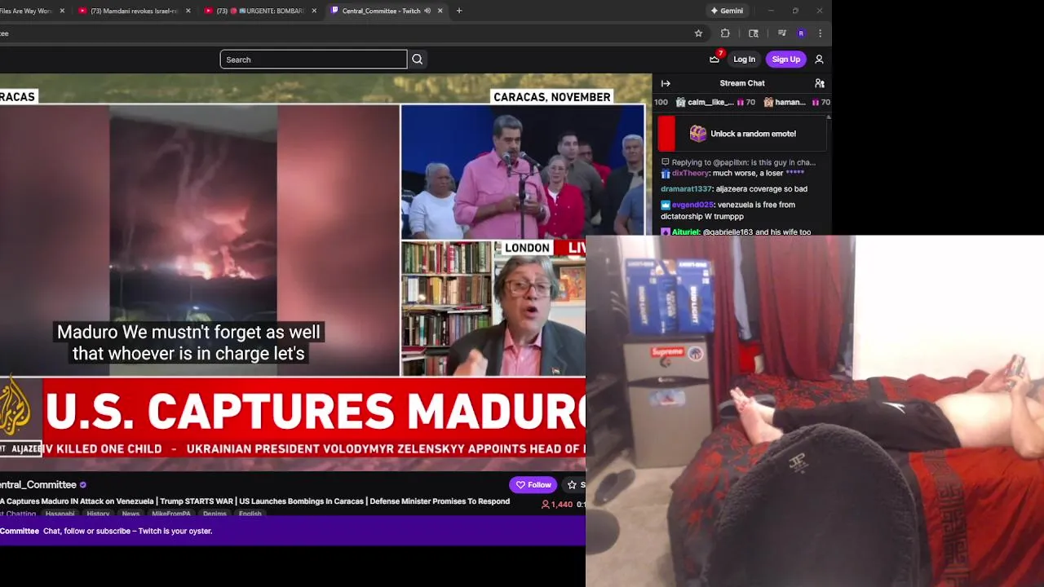
Task: Click the chat scrollbar up arrow
Action: tap(829, 117)
